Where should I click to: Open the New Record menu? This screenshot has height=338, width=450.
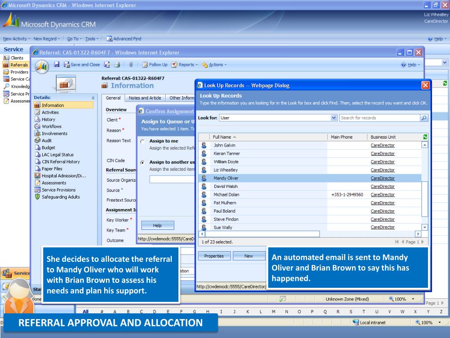click(x=47, y=39)
